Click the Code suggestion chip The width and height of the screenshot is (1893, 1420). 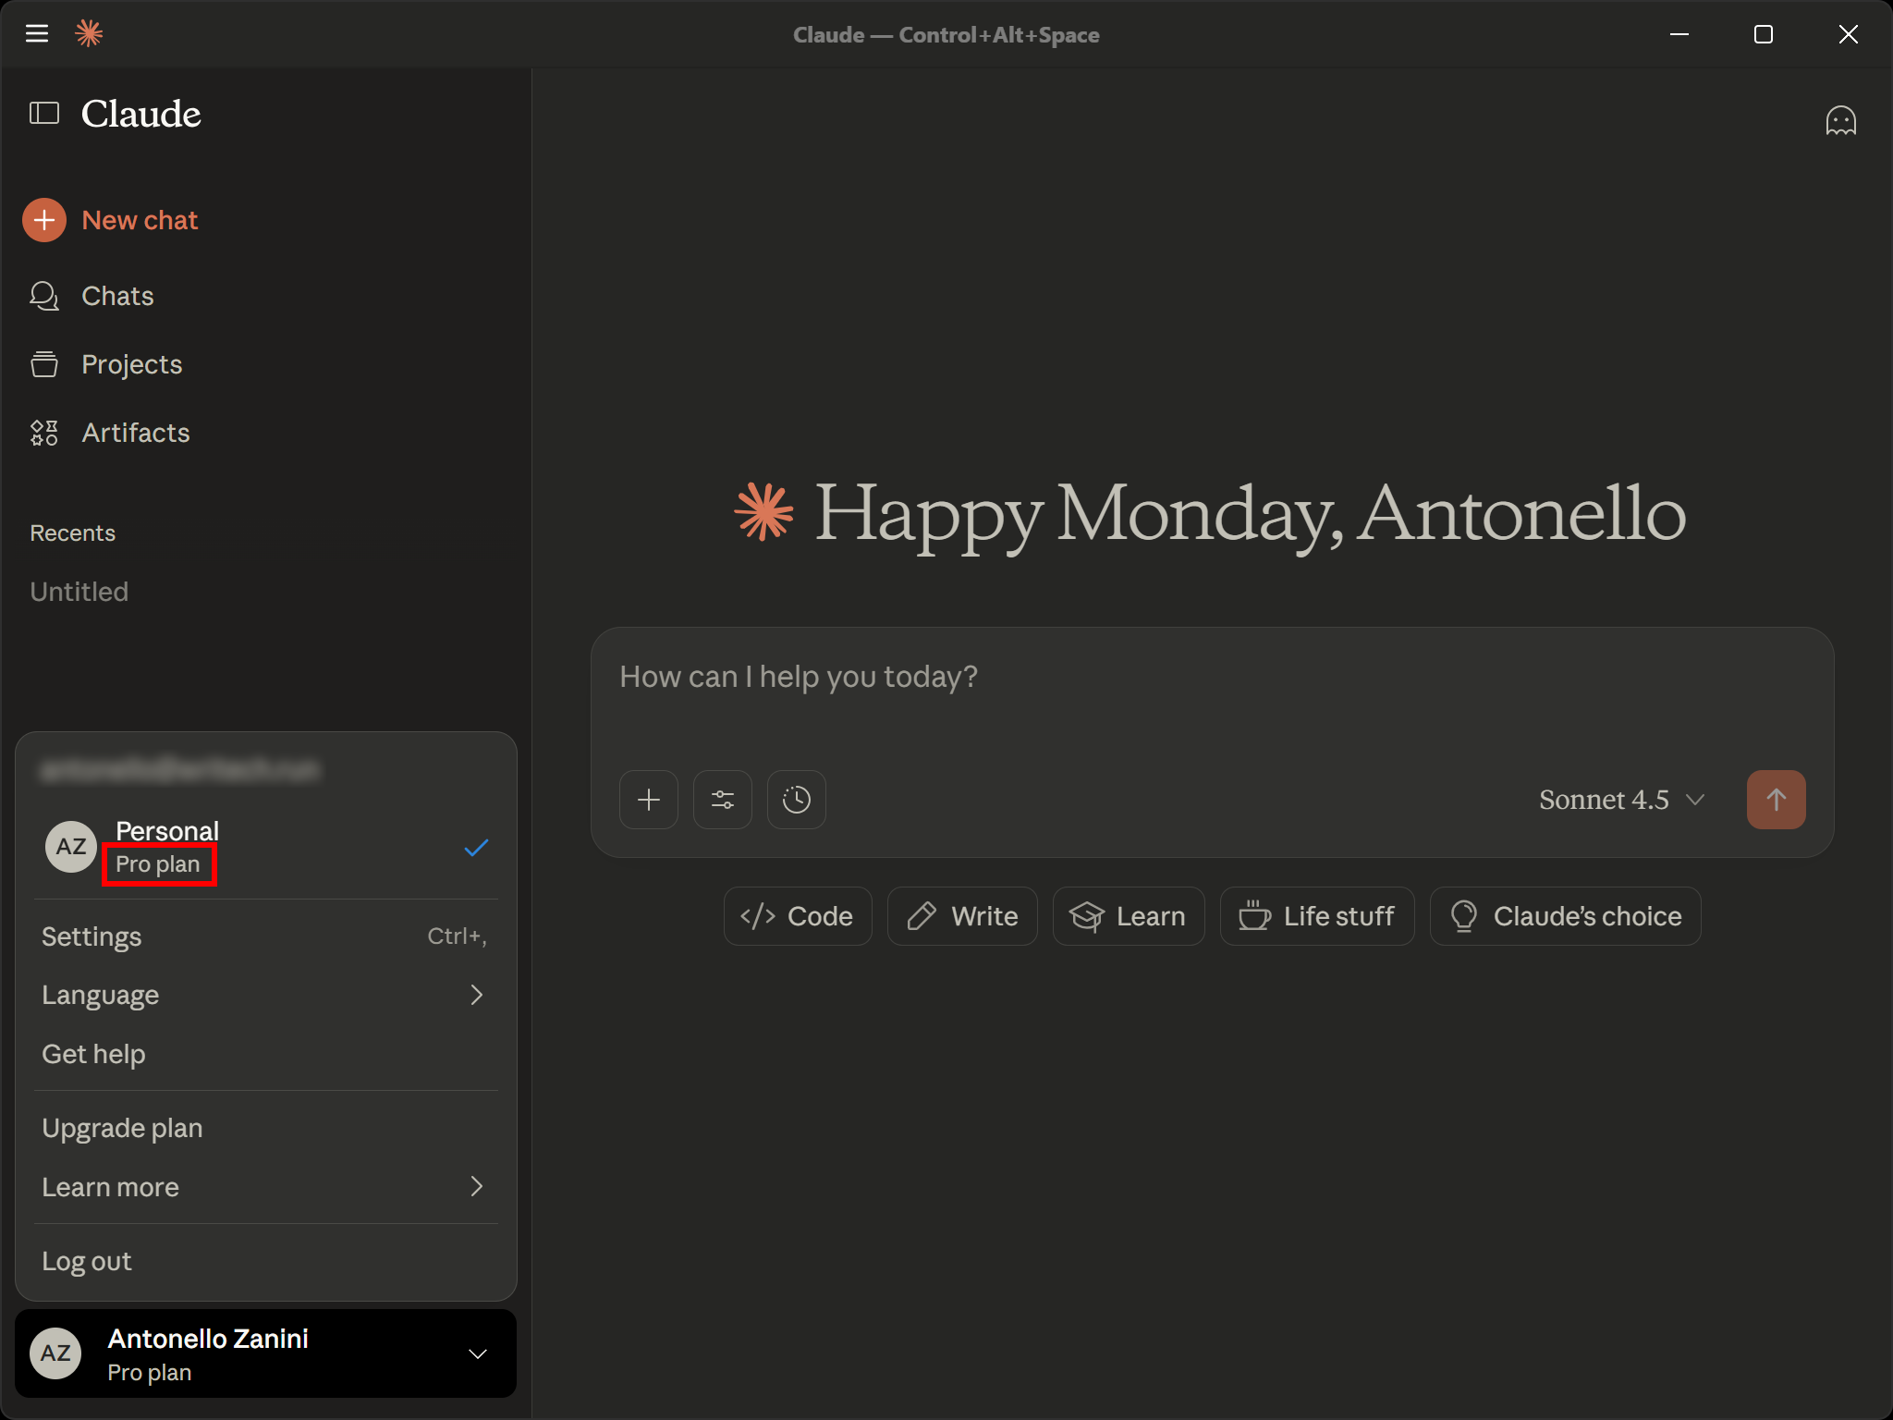(797, 916)
